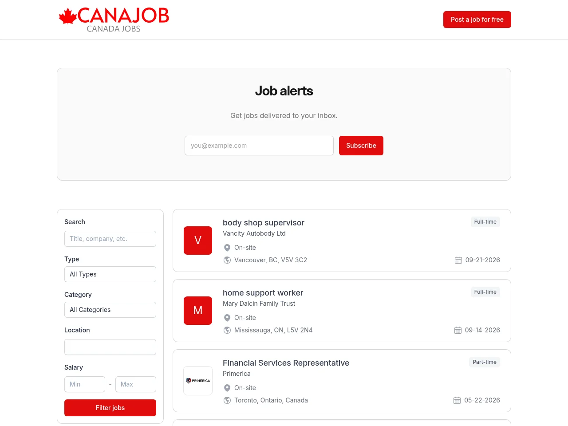Click calendar icon next to 09-14-2026
This screenshot has height=426, width=568.
pos(458,330)
